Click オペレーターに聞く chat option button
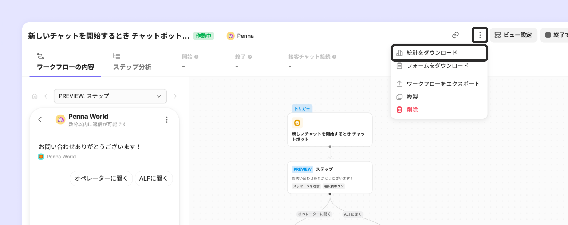 pos(101,178)
